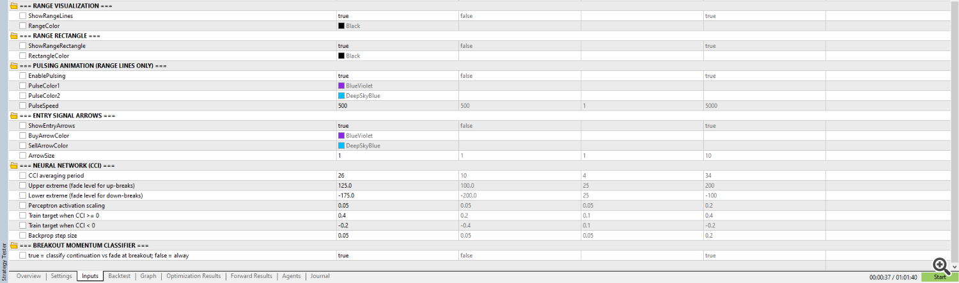Click the classify continuation value true
Image resolution: width=959 pixels, height=283 pixels.
[x=343, y=255]
